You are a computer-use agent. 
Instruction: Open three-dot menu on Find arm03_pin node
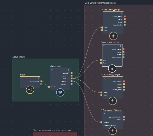pyautogui.click(x=121, y=78)
